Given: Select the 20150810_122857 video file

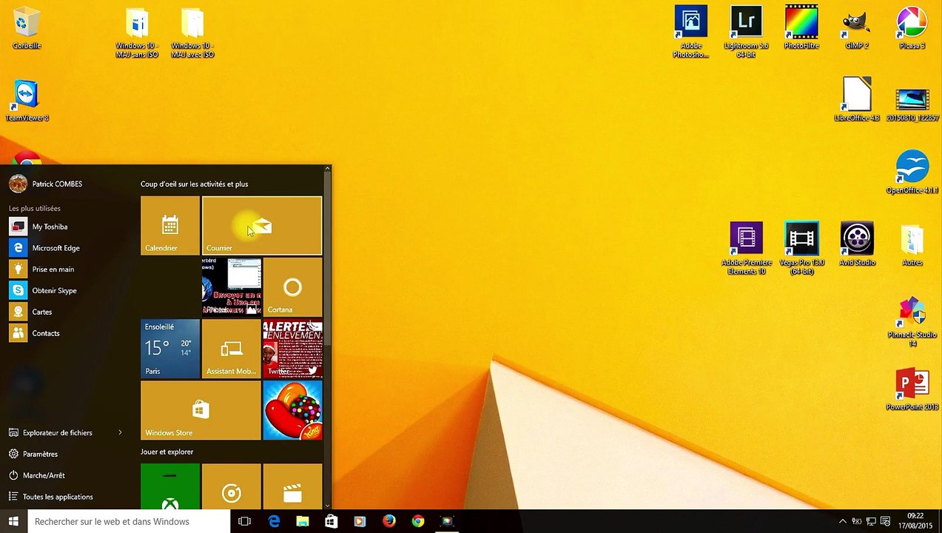Looking at the screenshot, I should coord(912,105).
